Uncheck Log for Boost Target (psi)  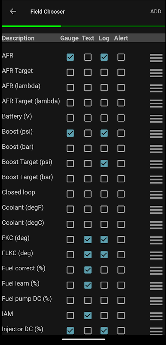pos(104,163)
